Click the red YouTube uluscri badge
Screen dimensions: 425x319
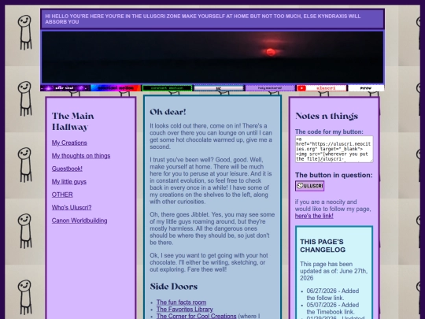(x=322, y=88)
